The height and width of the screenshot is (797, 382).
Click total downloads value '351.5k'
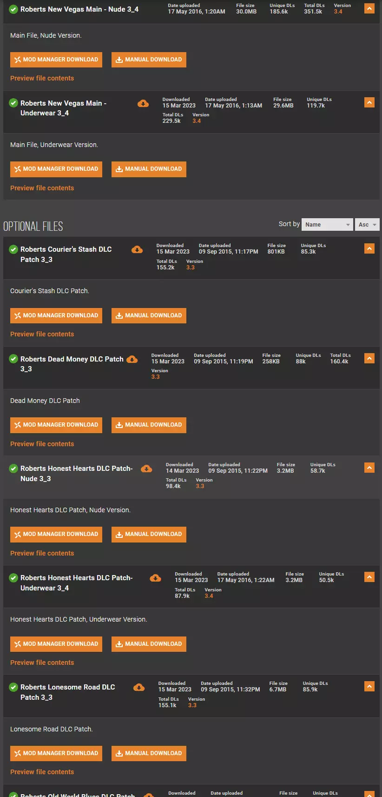coord(313,12)
